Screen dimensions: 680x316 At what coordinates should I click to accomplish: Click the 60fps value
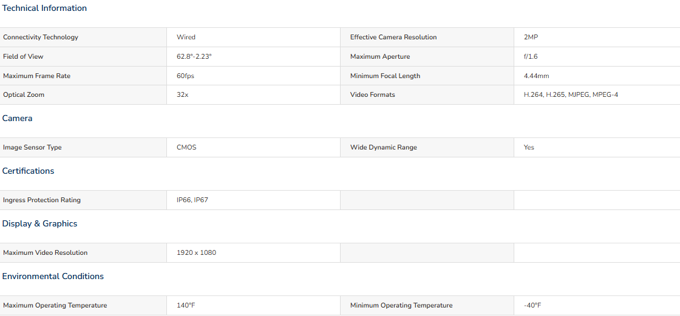[x=185, y=76]
